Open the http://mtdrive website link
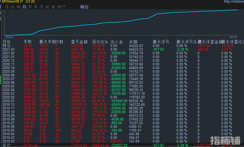This screenshot has width=244, height=147. (234, 2)
